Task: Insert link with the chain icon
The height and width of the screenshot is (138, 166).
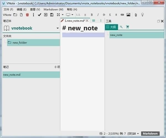Action: pos(122,15)
